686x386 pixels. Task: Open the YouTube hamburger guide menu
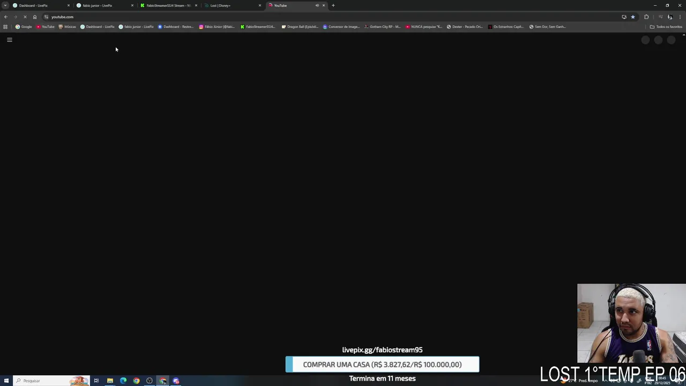coord(10,40)
